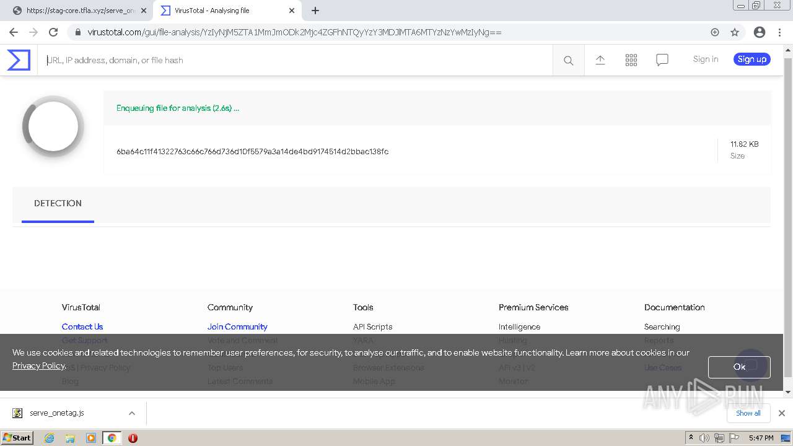Click the install/add circle icon in address bar
The width and height of the screenshot is (793, 446).
click(715, 32)
